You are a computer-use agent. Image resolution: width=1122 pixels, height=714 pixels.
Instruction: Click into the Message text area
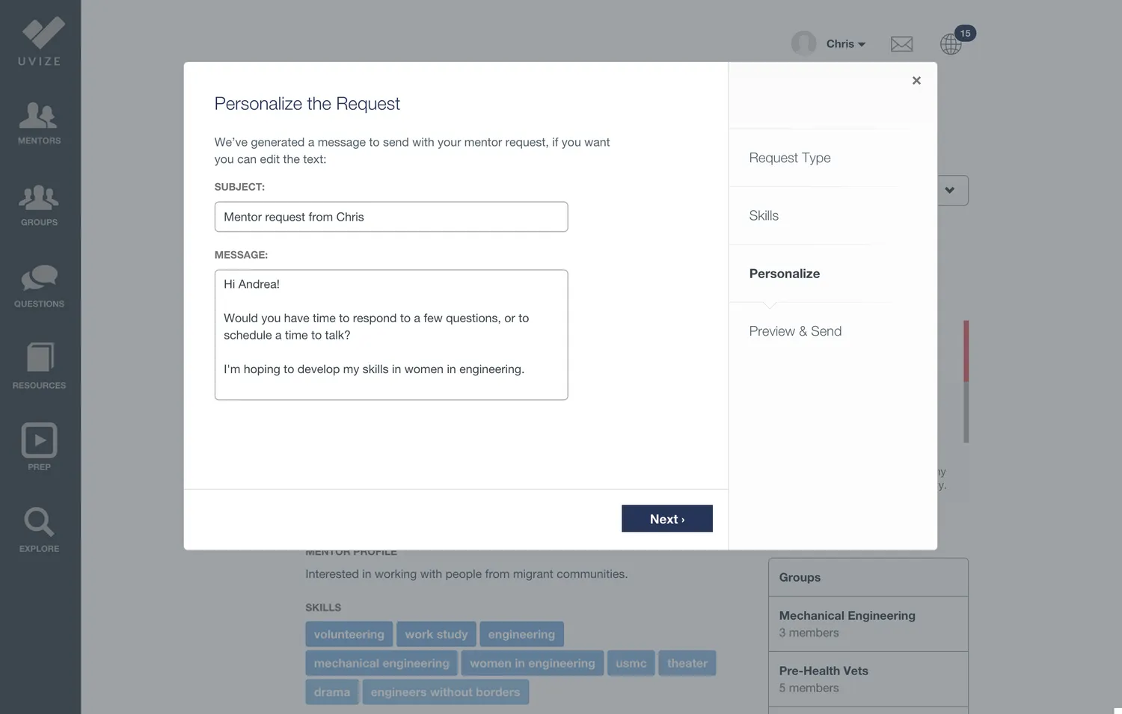point(390,334)
